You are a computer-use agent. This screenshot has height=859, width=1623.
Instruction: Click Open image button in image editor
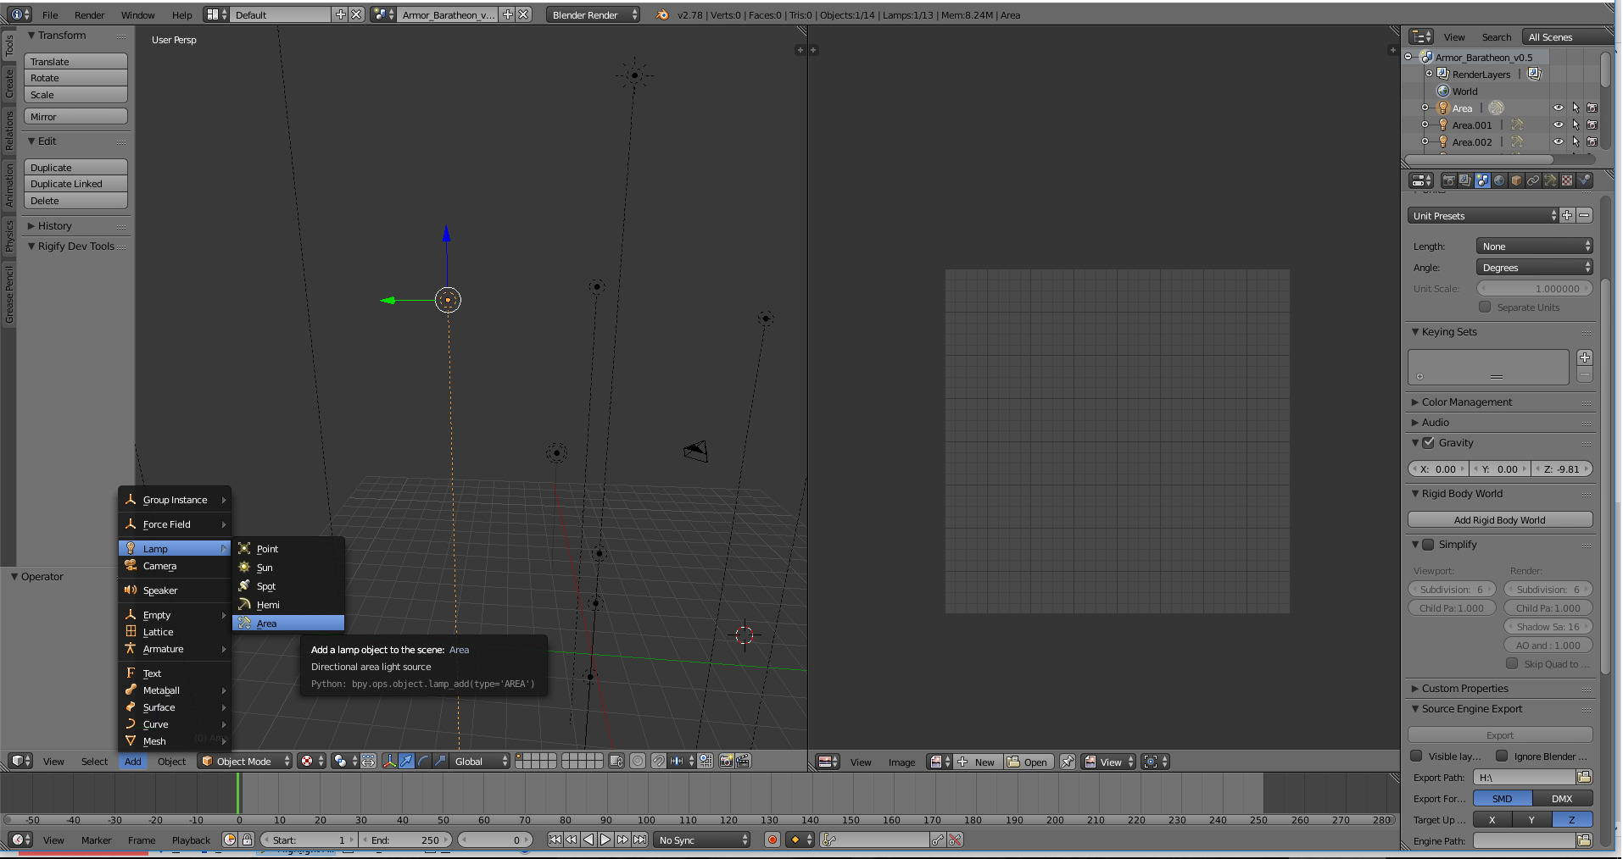point(1029,762)
